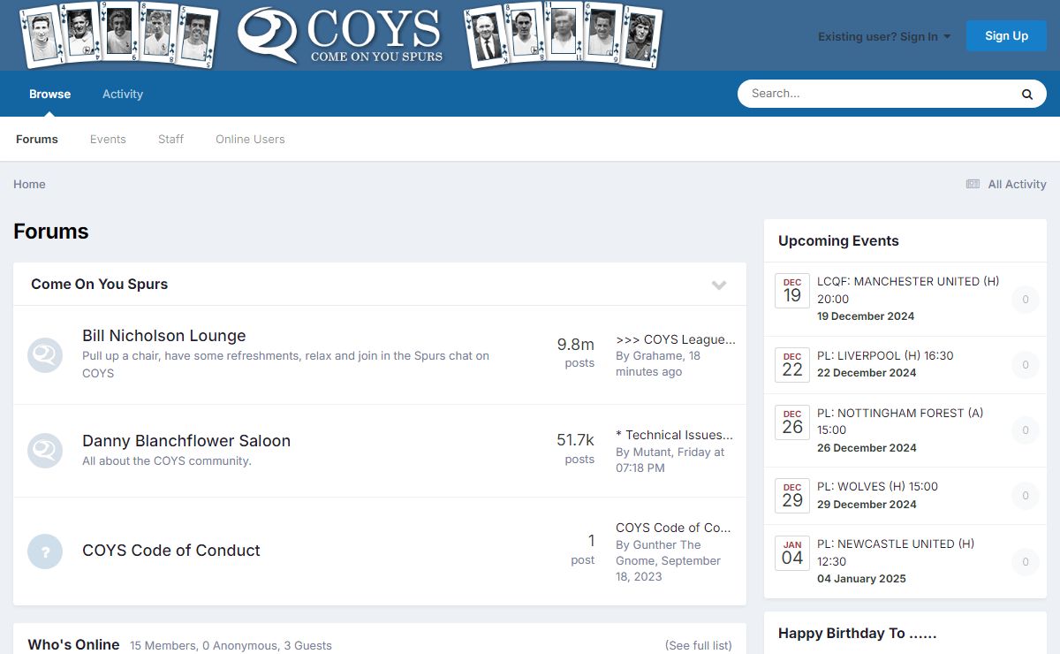Open the '* Technical Issues...' latest post
The height and width of the screenshot is (654, 1060).
[675, 435]
